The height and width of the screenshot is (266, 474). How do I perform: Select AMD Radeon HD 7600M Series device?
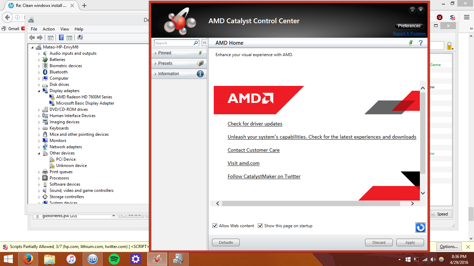[84, 97]
